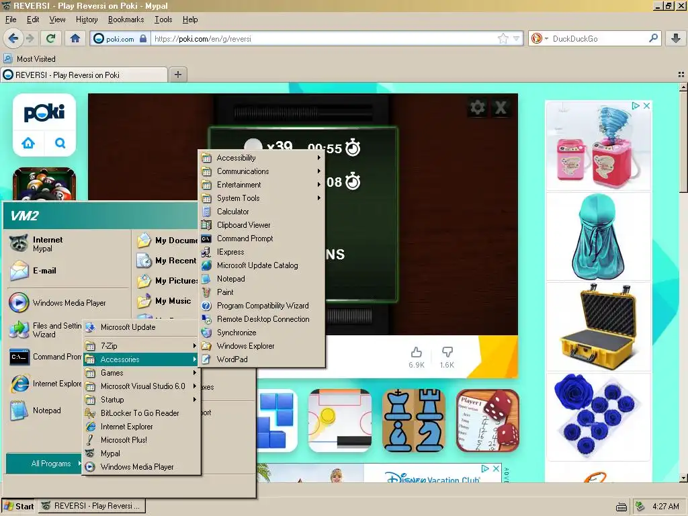Open the search engine dropdown arrow
Viewport: 688px width, 516px height.
546,38
